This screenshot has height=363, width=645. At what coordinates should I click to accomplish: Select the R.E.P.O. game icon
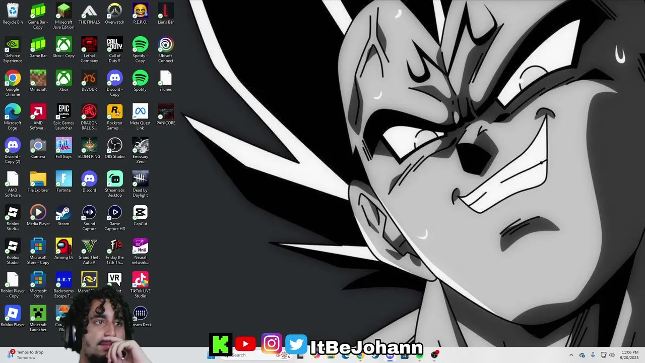pos(140,14)
